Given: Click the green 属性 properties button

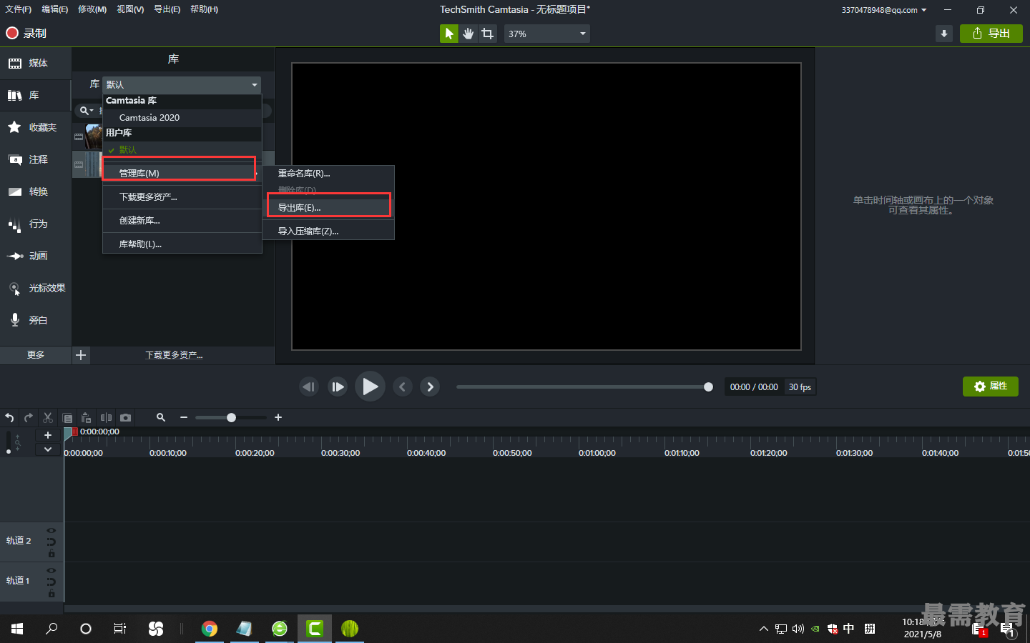Looking at the screenshot, I should 991,387.
